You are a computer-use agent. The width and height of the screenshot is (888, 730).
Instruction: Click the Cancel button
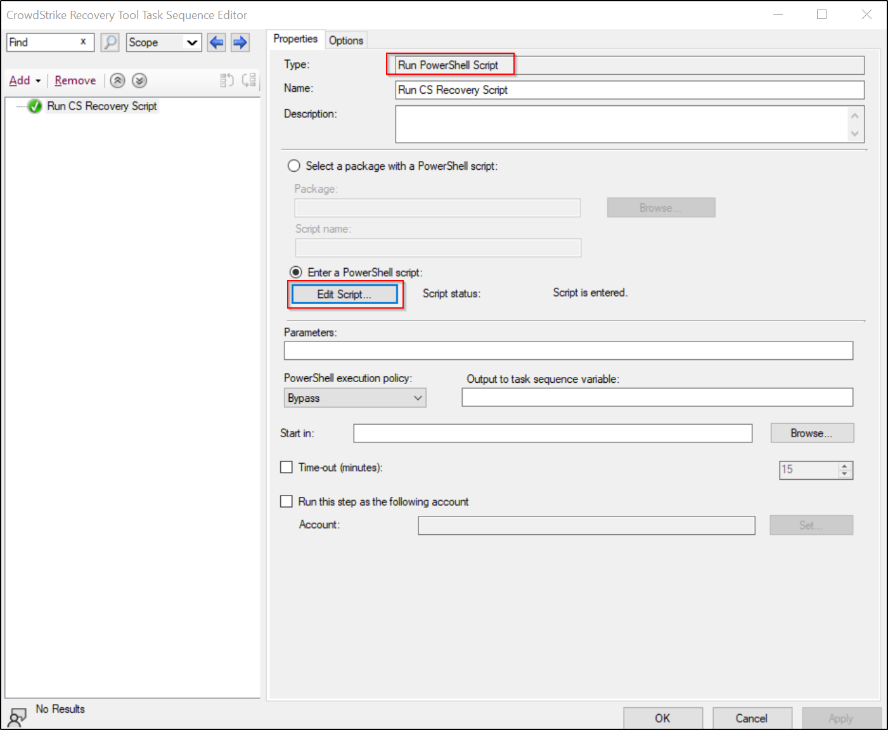(752, 718)
